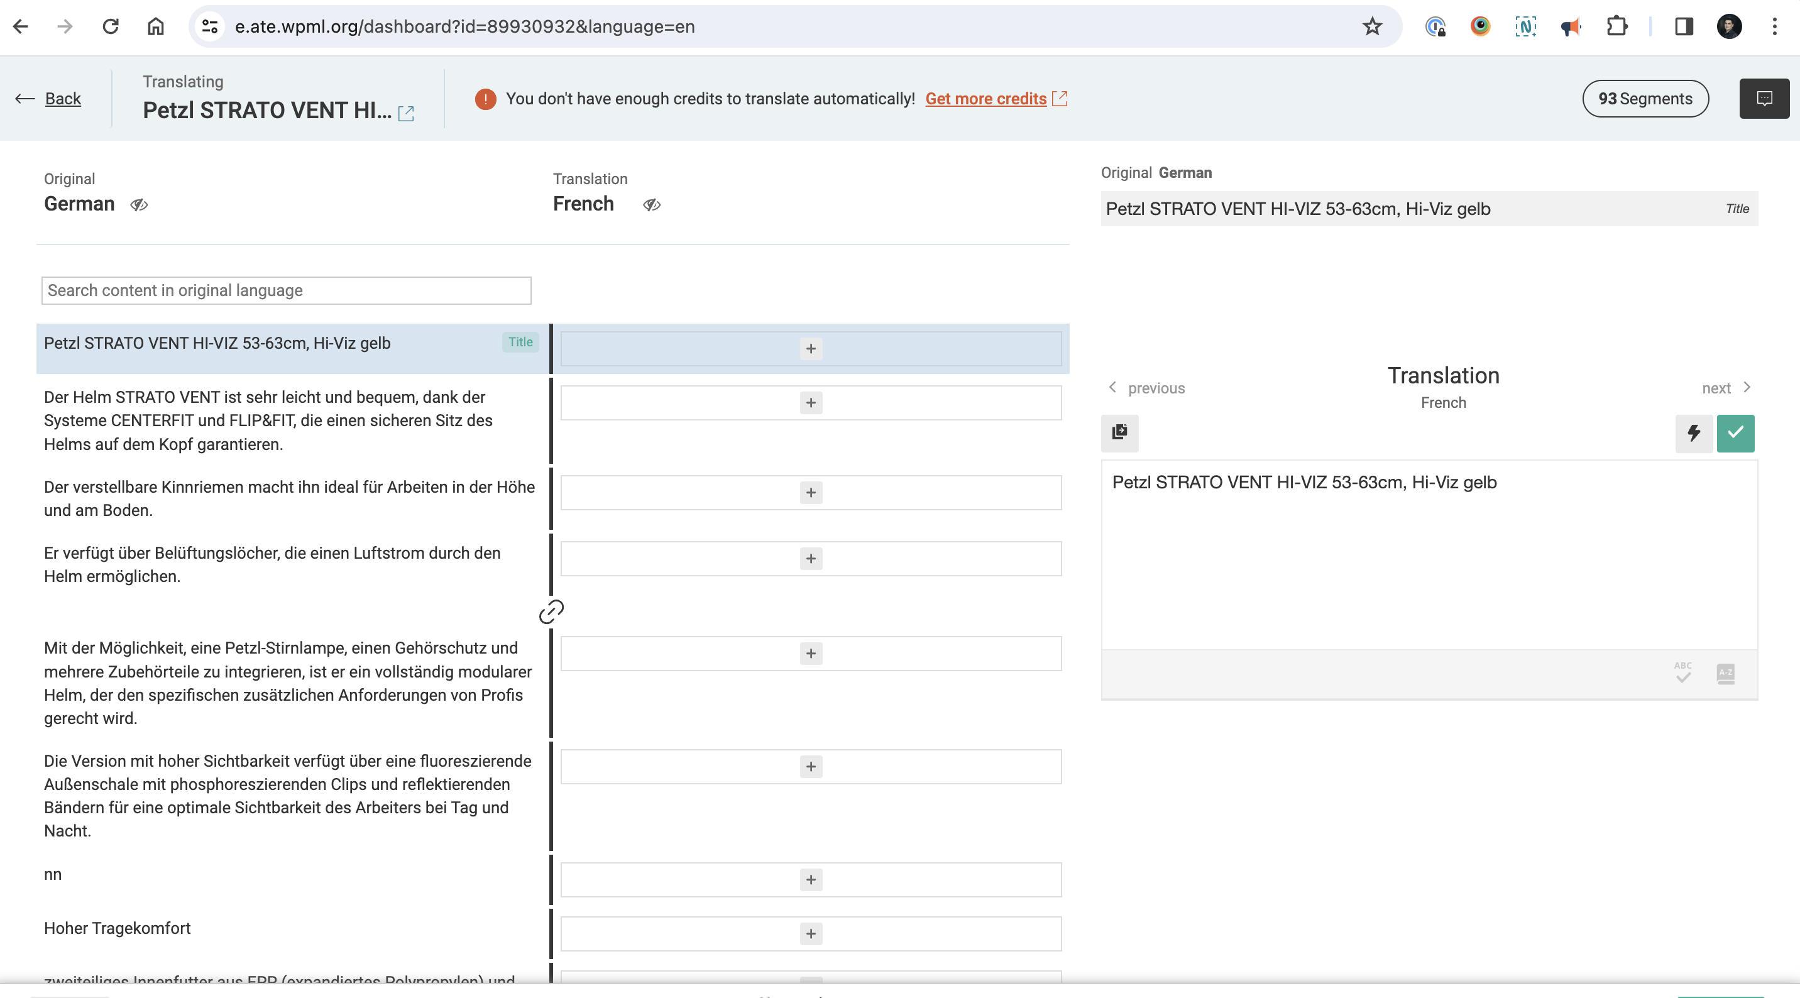This screenshot has width=1800, height=998.
Task: Click the blue shield lock extension icon
Action: (1435, 26)
